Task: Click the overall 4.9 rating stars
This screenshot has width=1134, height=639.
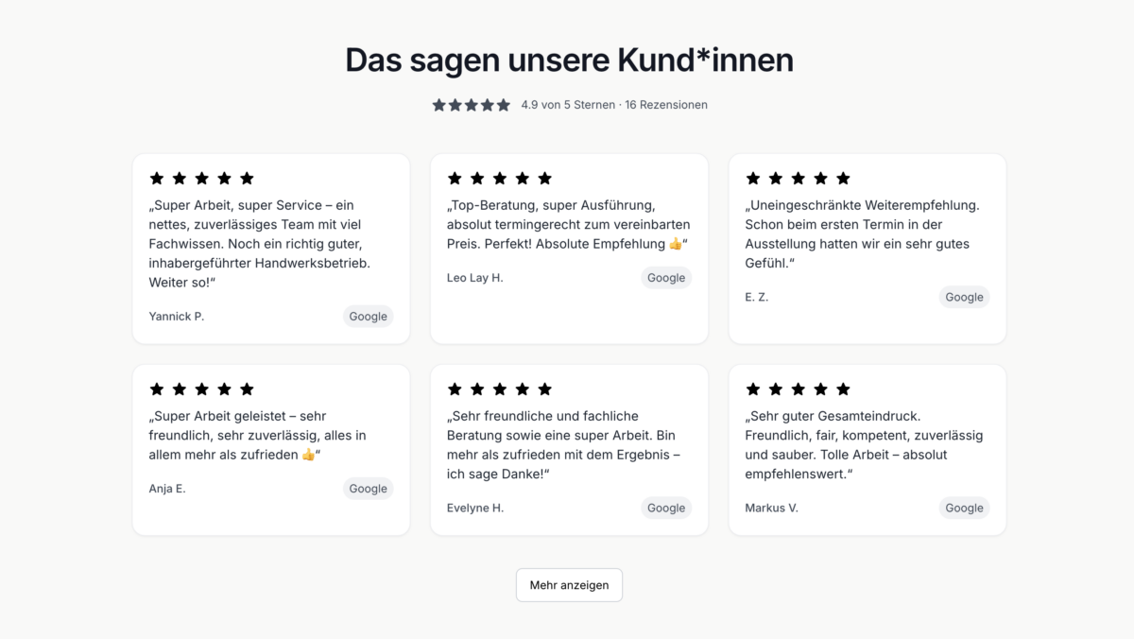Action: 471,105
